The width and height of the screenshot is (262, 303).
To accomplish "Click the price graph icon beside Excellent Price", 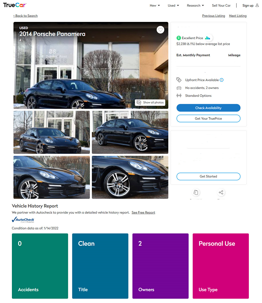I will (x=208, y=38).
